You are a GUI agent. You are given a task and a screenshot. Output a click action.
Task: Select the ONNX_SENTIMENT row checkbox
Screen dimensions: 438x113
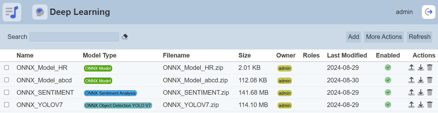tap(7, 92)
